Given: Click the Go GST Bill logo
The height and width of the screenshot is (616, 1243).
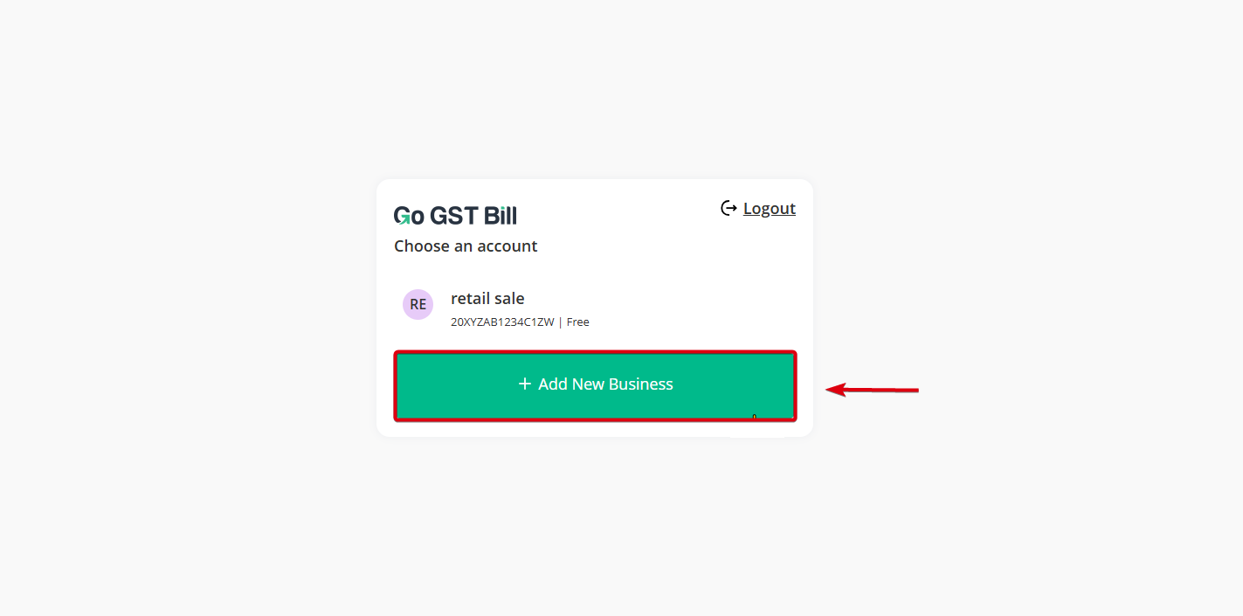Looking at the screenshot, I should tap(455, 215).
